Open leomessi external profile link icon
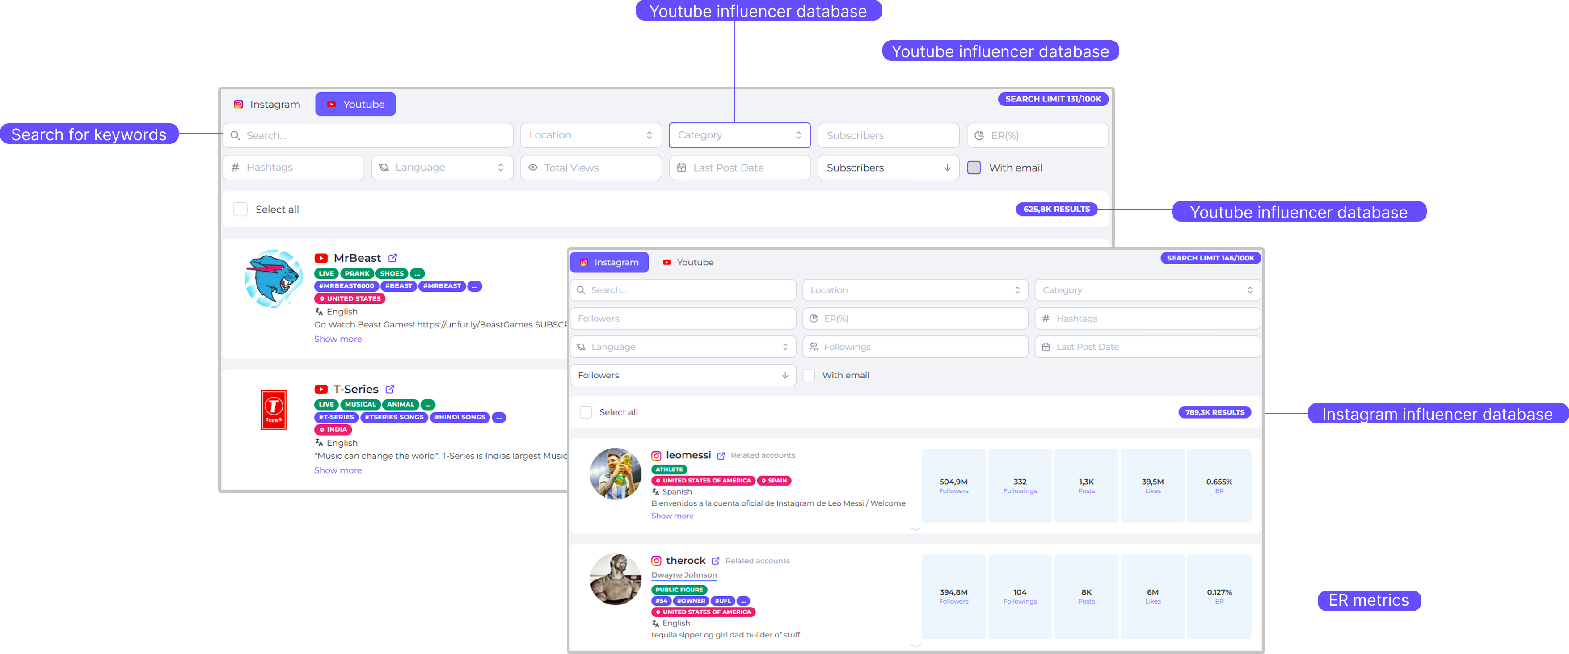Screen dimensions: 1569x654 tap(721, 456)
